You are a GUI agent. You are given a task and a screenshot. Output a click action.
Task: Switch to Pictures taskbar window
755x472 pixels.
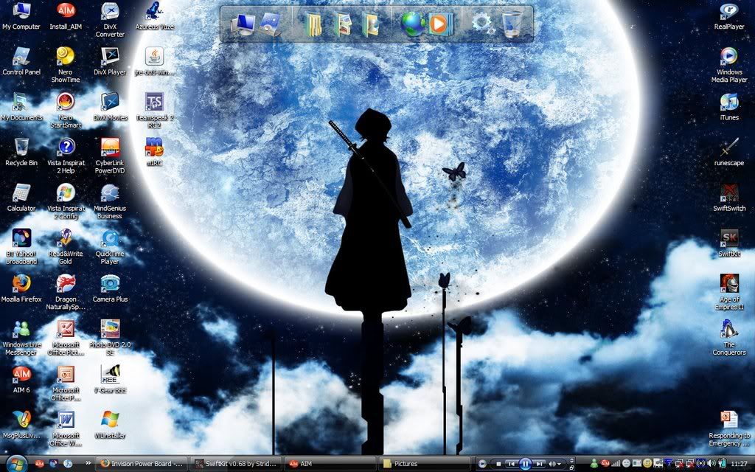(x=424, y=464)
